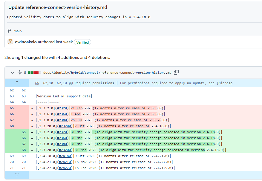This screenshot has height=181, width=262.
Task: Copy the file path with the copy icon
Action: click(176, 72)
